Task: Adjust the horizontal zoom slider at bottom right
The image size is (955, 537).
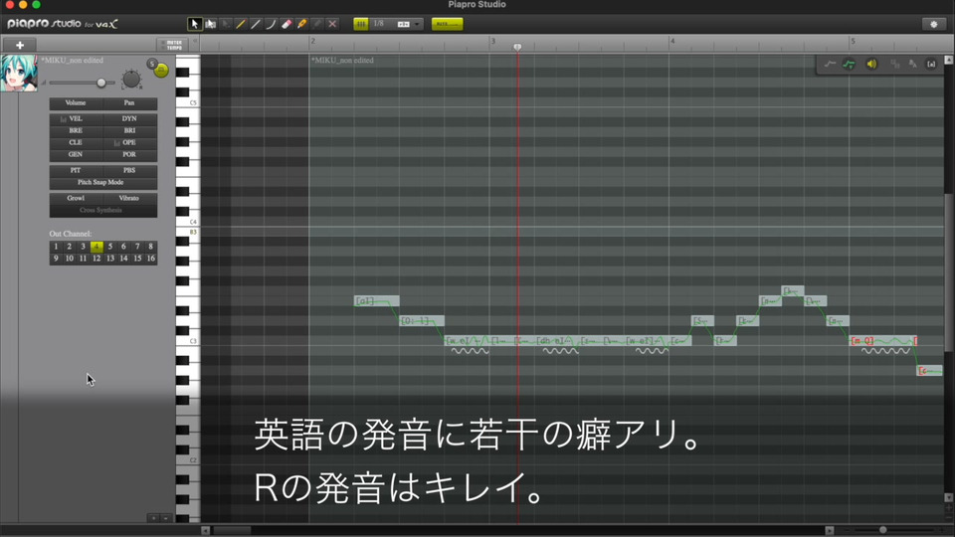Action: pyautogui.click(x=882, y=530)
